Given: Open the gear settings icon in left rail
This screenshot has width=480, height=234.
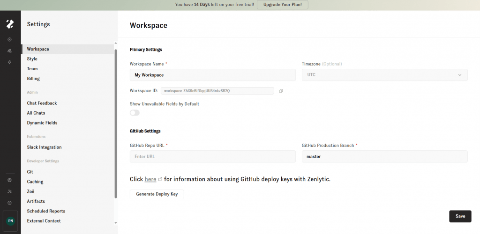Looking at the screenshot, I should (9, 180).
